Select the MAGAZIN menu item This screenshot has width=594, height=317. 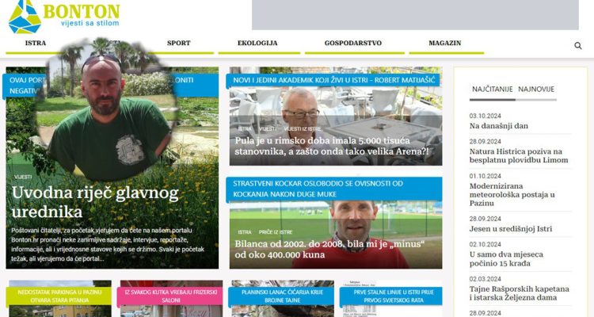pos(445,44)
